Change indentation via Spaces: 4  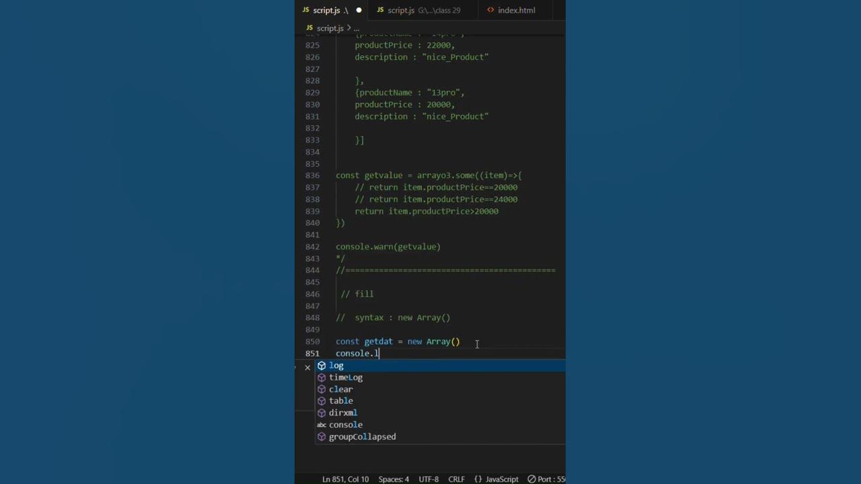(394, 479)
